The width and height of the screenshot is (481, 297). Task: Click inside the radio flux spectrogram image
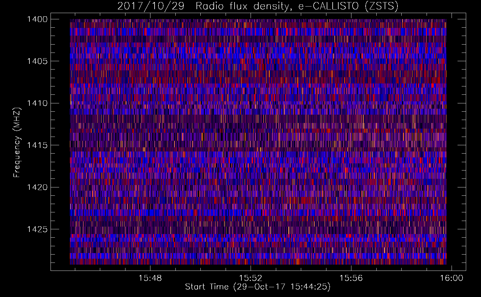coord(258,142)
